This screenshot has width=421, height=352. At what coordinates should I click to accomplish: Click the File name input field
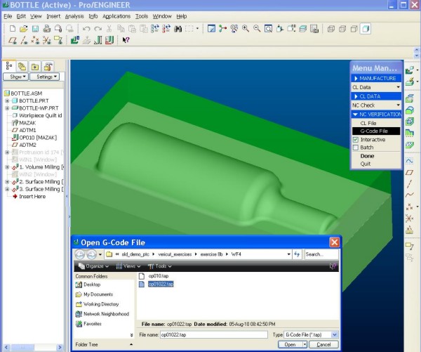click(214, 335)
